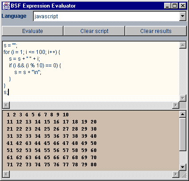The image size is (189, 181).
Task: Click results pane scroll left arrow
Action: (6, 174)
